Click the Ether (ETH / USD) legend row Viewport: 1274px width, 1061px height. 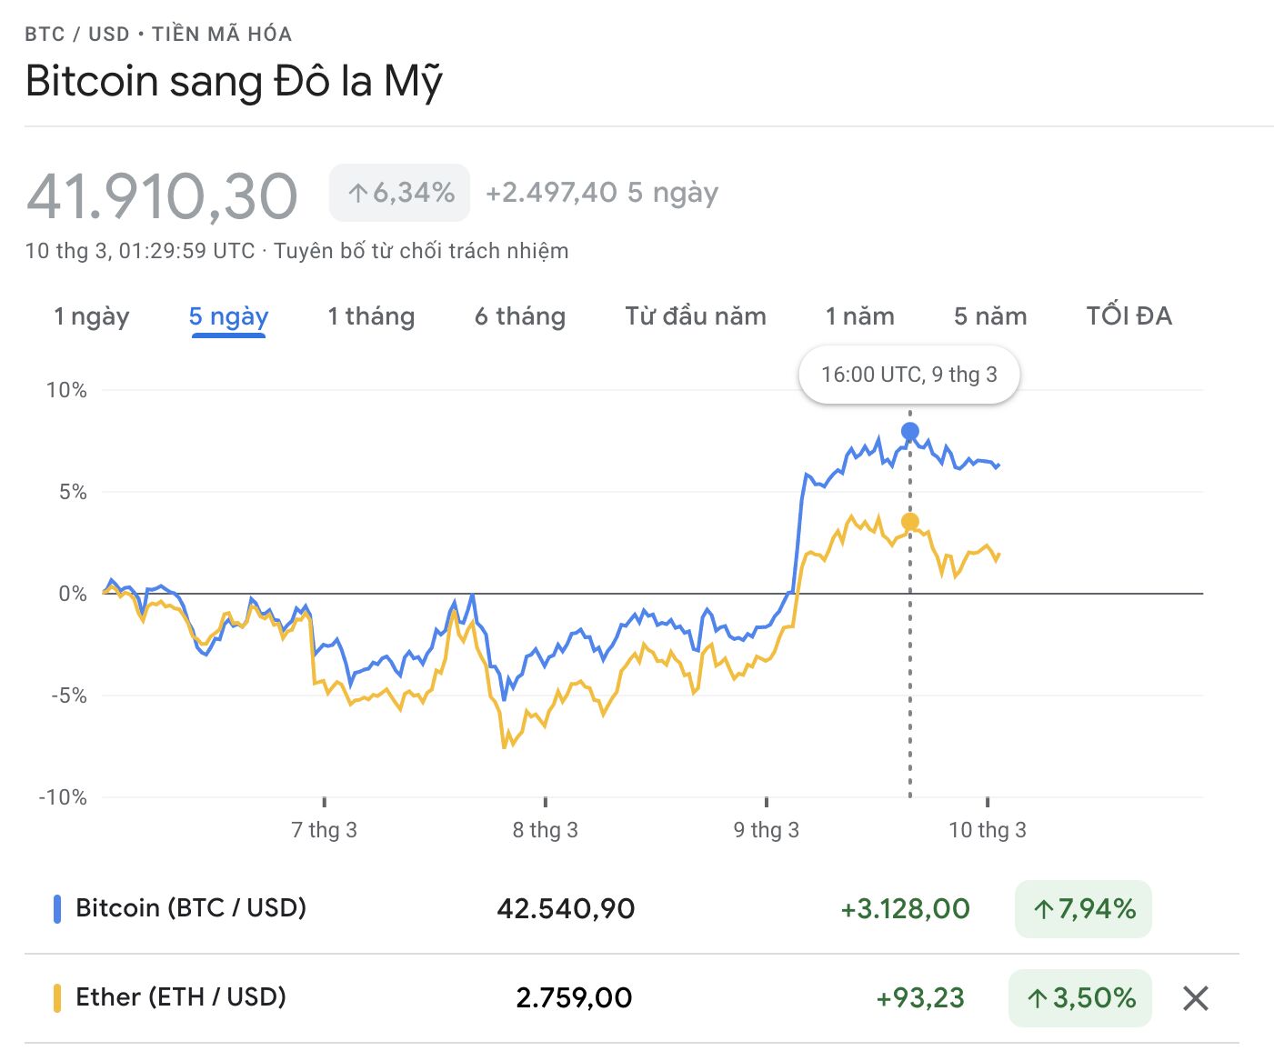(631, 998)
